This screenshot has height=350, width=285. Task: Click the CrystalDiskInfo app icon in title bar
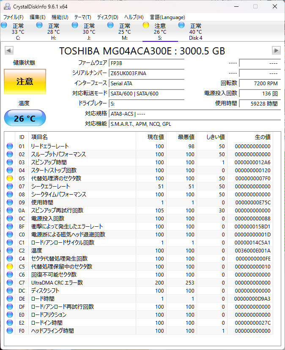(7, 6)
